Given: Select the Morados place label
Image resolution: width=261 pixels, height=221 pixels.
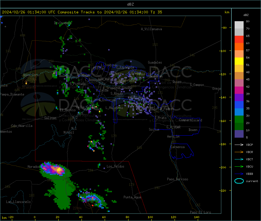Looking at the screenshot, I should tap(34, 167).
